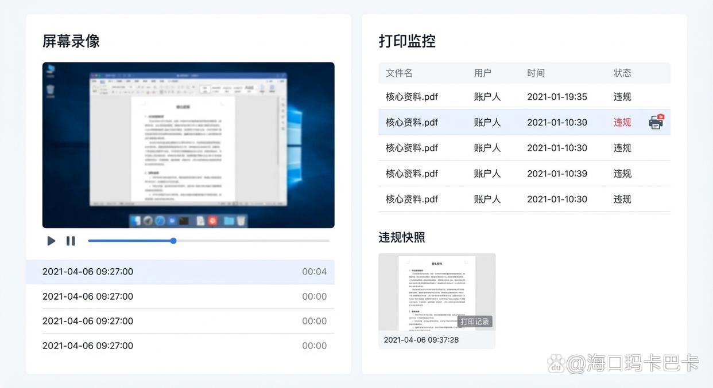Click the 打印记录 badge on the violation snapshot
The height and width of the screenshot is (388, 713).
[475, 322]
